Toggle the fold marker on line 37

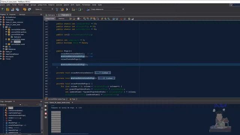point(50,78)
